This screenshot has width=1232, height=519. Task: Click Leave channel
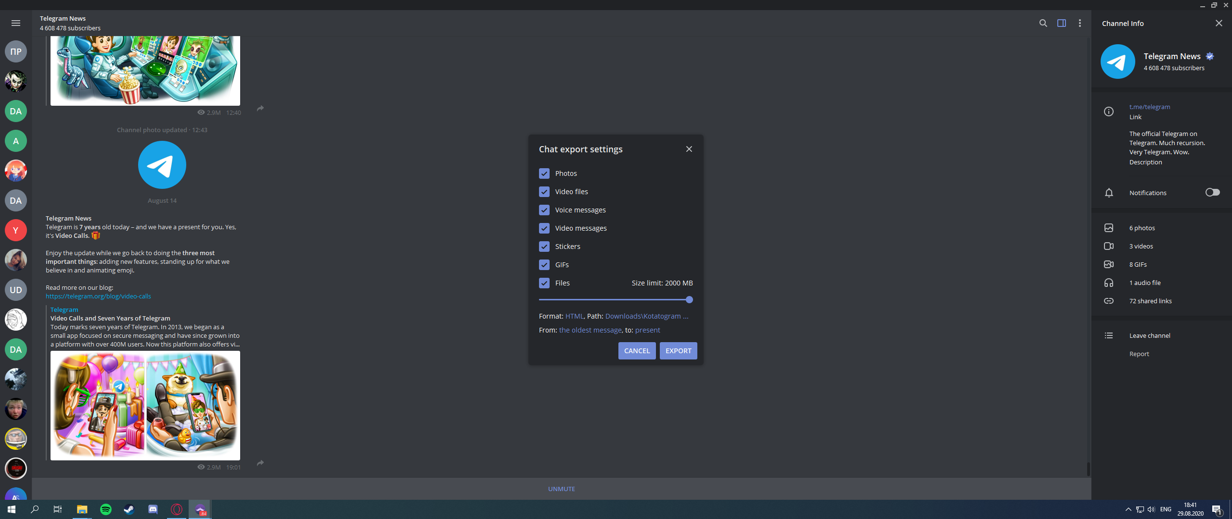[x=1149, y=335]
